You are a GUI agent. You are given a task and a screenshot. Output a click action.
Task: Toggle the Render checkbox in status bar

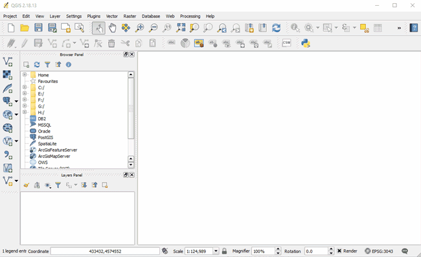pos(339,251)
